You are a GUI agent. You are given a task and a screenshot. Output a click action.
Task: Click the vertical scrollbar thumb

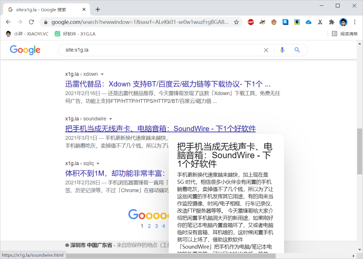pos(360,151)
